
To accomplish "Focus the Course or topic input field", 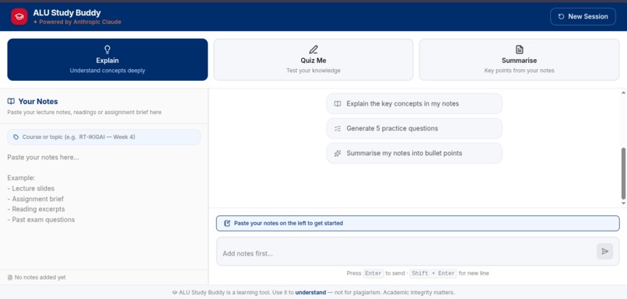I will tap(104, 137).
